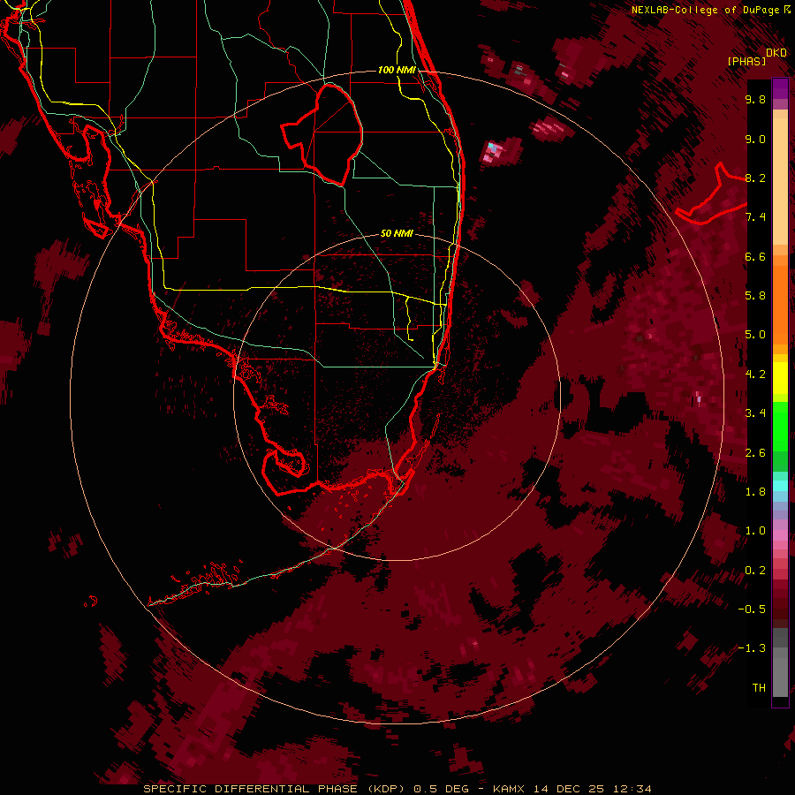Select the 4.2 scale label

click(x=755, y=375)
